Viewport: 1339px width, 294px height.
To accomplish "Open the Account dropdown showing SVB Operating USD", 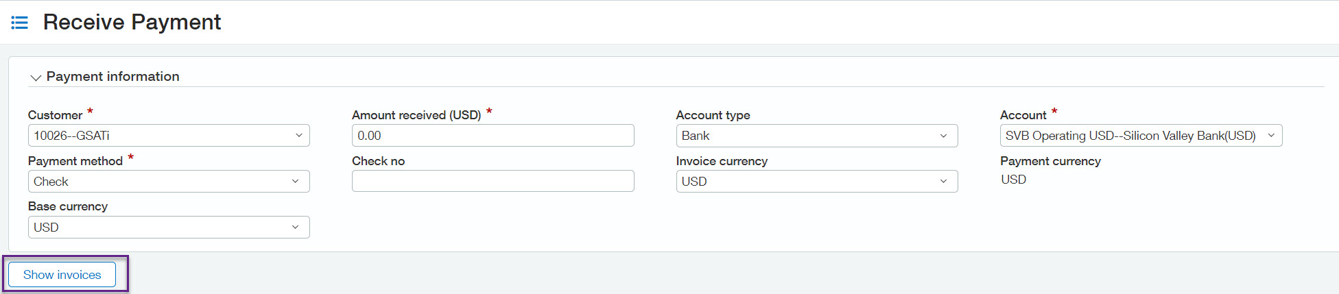I will [x=1140, y=136].
